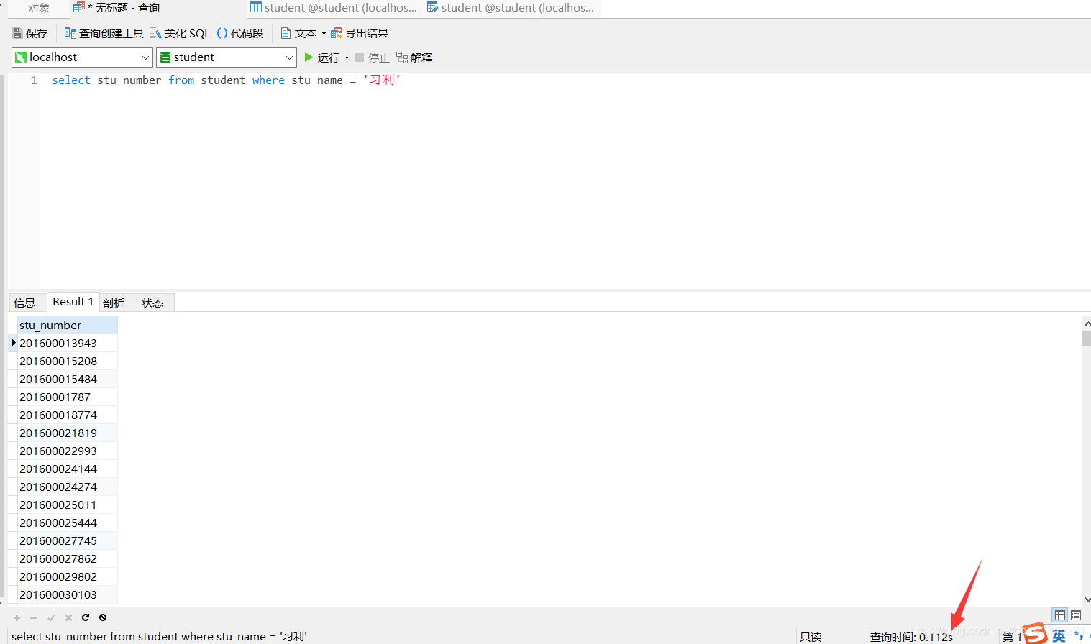Switch to grid view icon
The image size is (1091, 644).
[x=1060, y=615]
